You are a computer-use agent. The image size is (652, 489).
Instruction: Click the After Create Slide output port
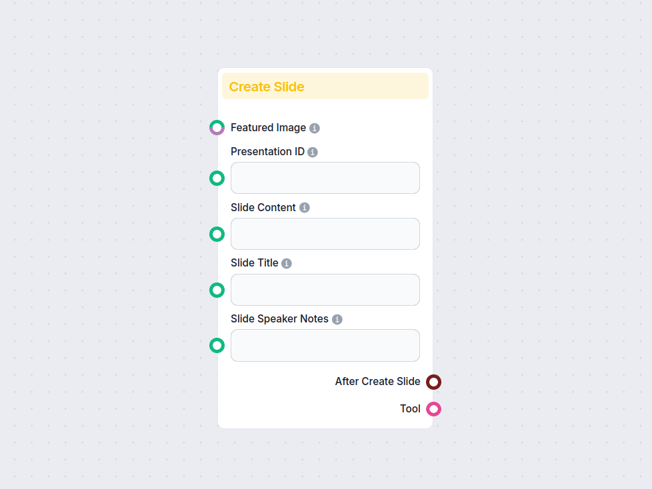pos(434,382)
